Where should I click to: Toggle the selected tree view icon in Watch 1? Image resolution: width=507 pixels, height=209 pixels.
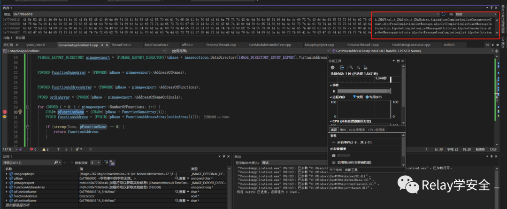click(113, 163)
